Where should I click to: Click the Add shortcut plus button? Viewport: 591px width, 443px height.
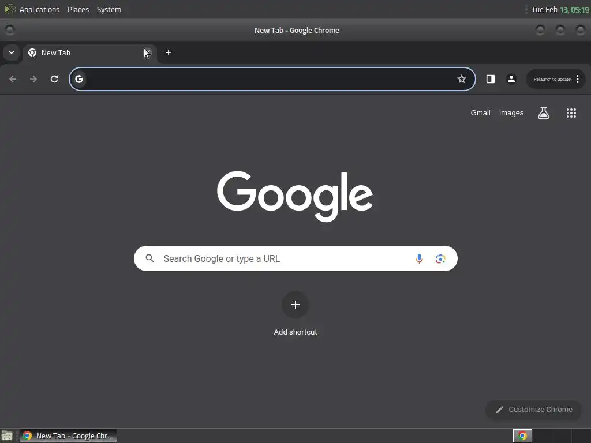point(295,305)
